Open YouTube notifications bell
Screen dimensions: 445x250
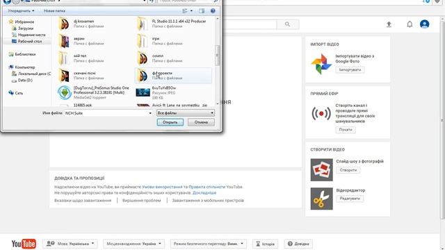pos(410,24)
